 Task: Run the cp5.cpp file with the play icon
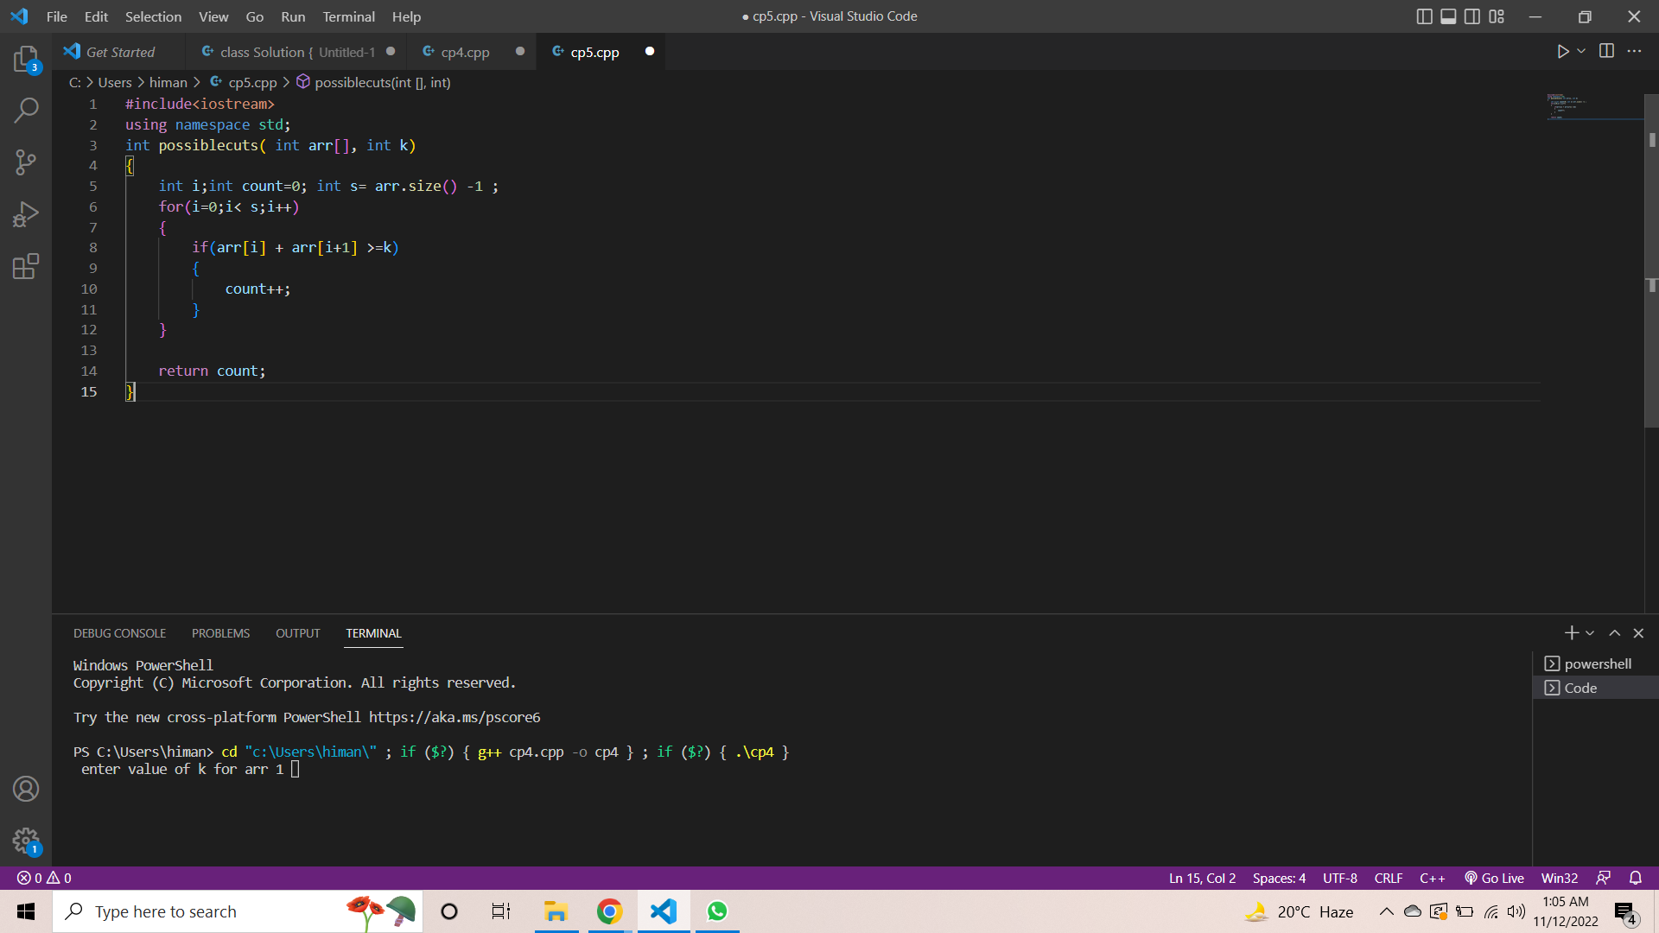tap(1562, 51)
